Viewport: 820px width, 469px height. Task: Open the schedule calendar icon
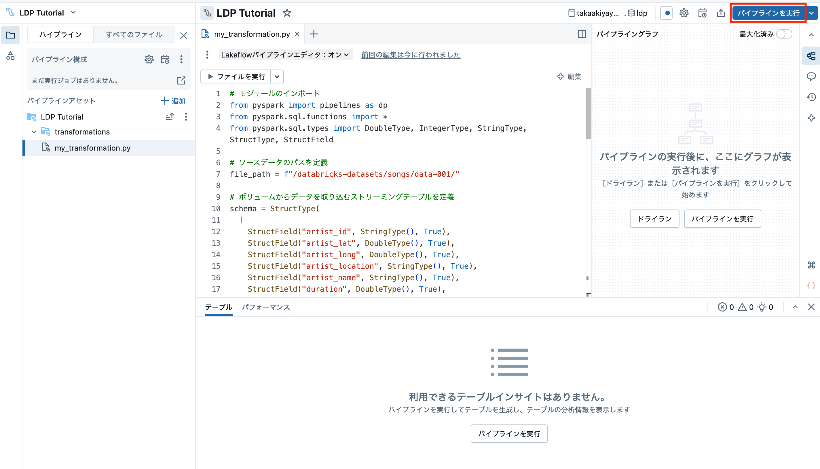point(702,13)
